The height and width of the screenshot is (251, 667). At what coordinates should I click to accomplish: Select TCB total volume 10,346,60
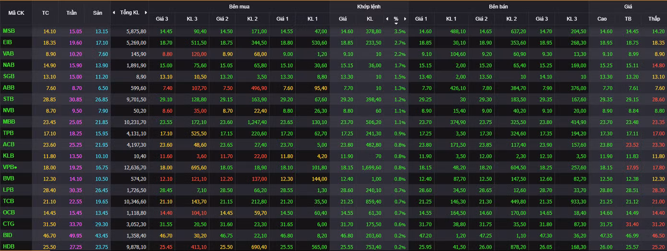[135, 202]
